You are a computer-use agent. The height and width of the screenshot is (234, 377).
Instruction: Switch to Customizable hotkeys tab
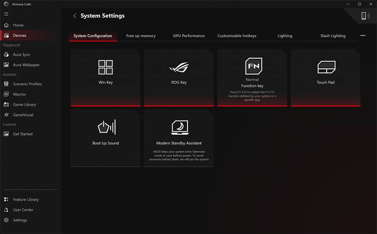point(237,36)
